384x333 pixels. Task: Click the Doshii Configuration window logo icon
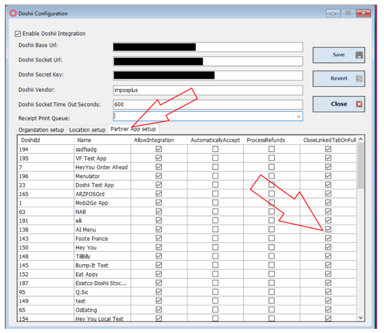tap(13, 13)
